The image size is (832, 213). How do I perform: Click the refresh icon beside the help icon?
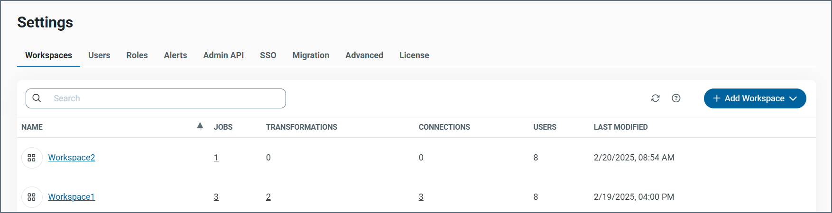pos(655,98)
